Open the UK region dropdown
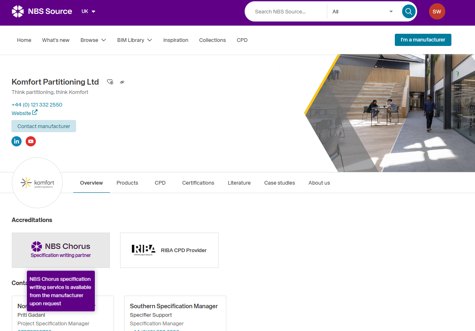 click(x=88, y=11)
